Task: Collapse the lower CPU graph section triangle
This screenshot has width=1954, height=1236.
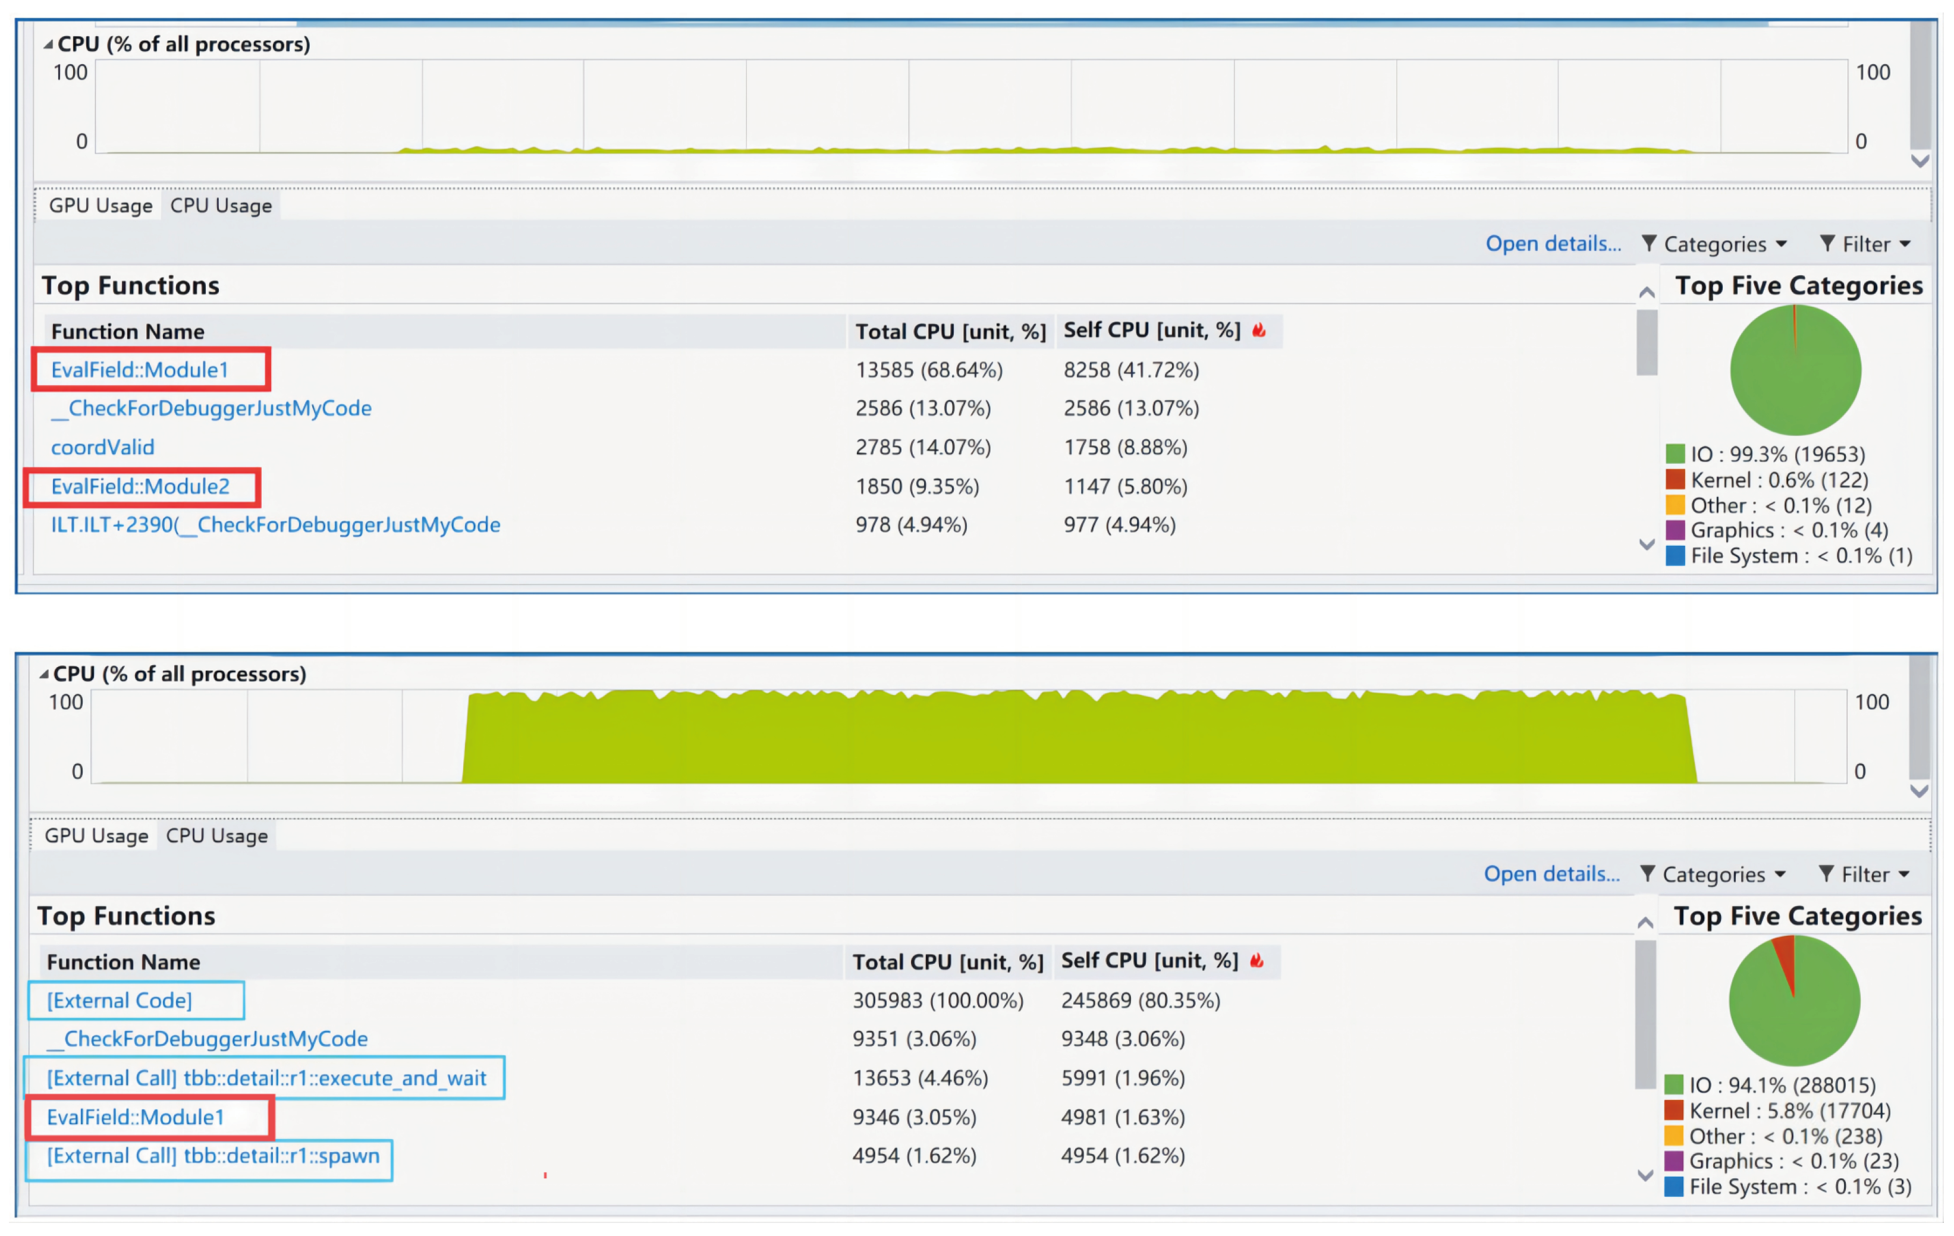Action: point(44,674)
